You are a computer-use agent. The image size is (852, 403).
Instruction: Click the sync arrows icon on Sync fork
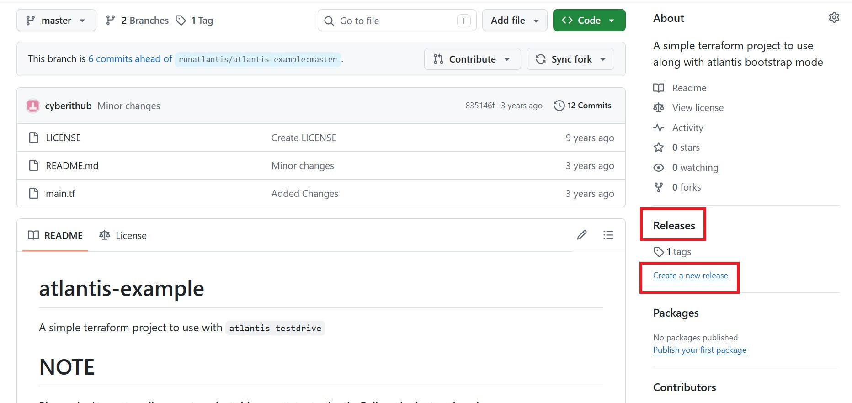[541, 59]
